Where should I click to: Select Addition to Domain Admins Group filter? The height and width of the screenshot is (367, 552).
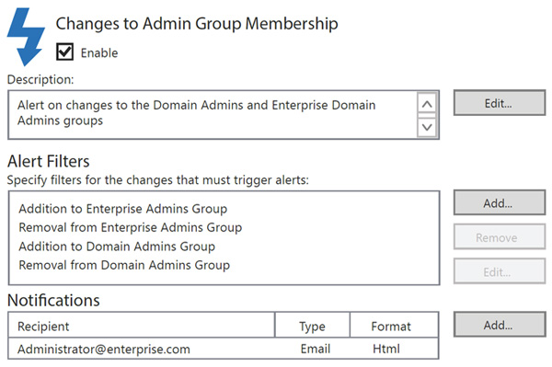click(117, 247)
